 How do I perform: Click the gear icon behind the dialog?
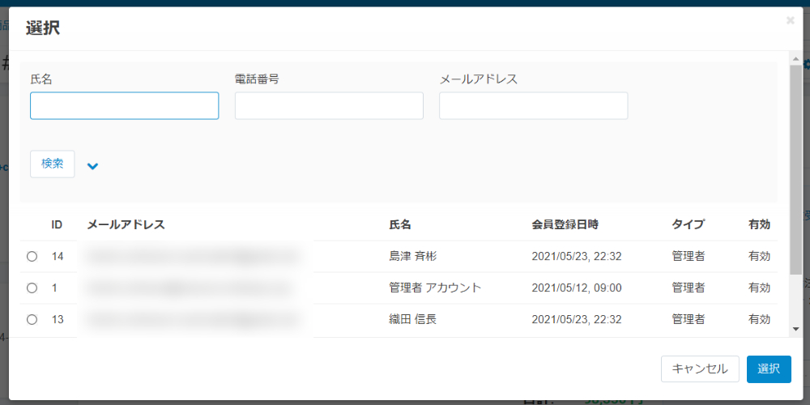[x=807, y=64]
